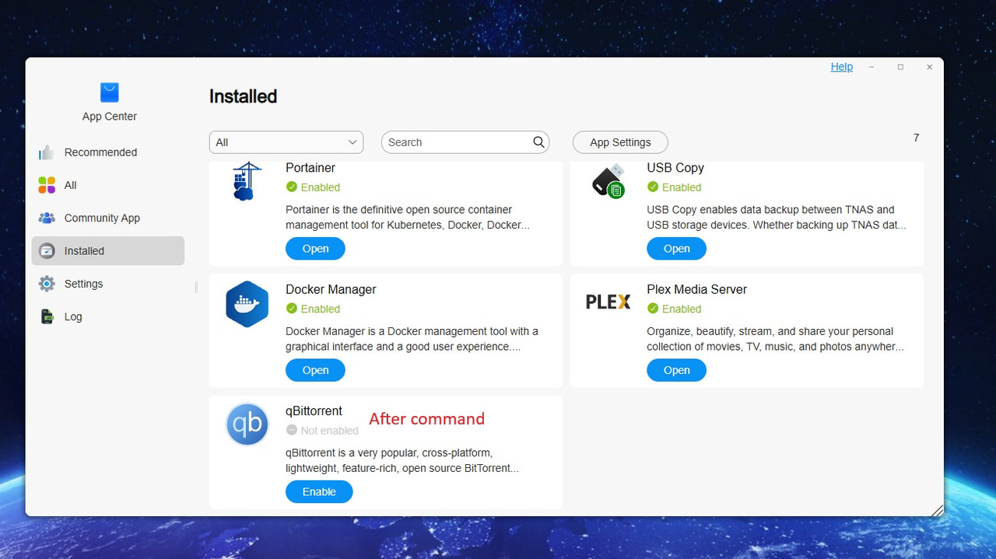Click the Community App people icon
Screen dimensions: 996x559
coord(47,218)
